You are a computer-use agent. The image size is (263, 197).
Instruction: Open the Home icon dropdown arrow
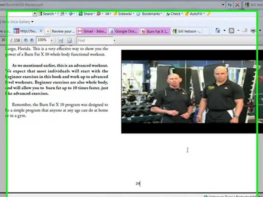pos(224,31)
